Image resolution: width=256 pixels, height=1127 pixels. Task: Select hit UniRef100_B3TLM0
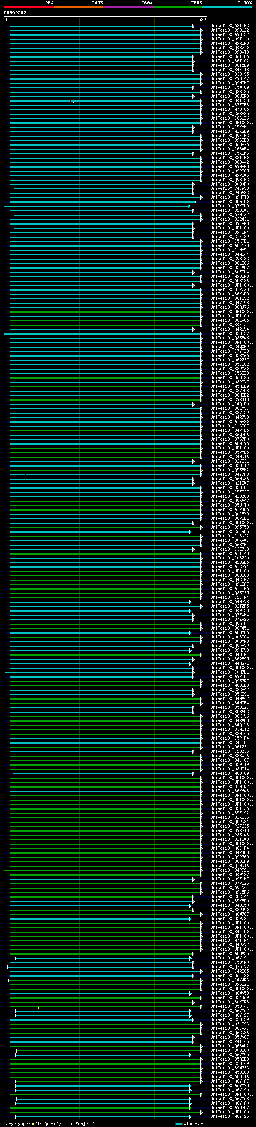[x=230, y=158]
